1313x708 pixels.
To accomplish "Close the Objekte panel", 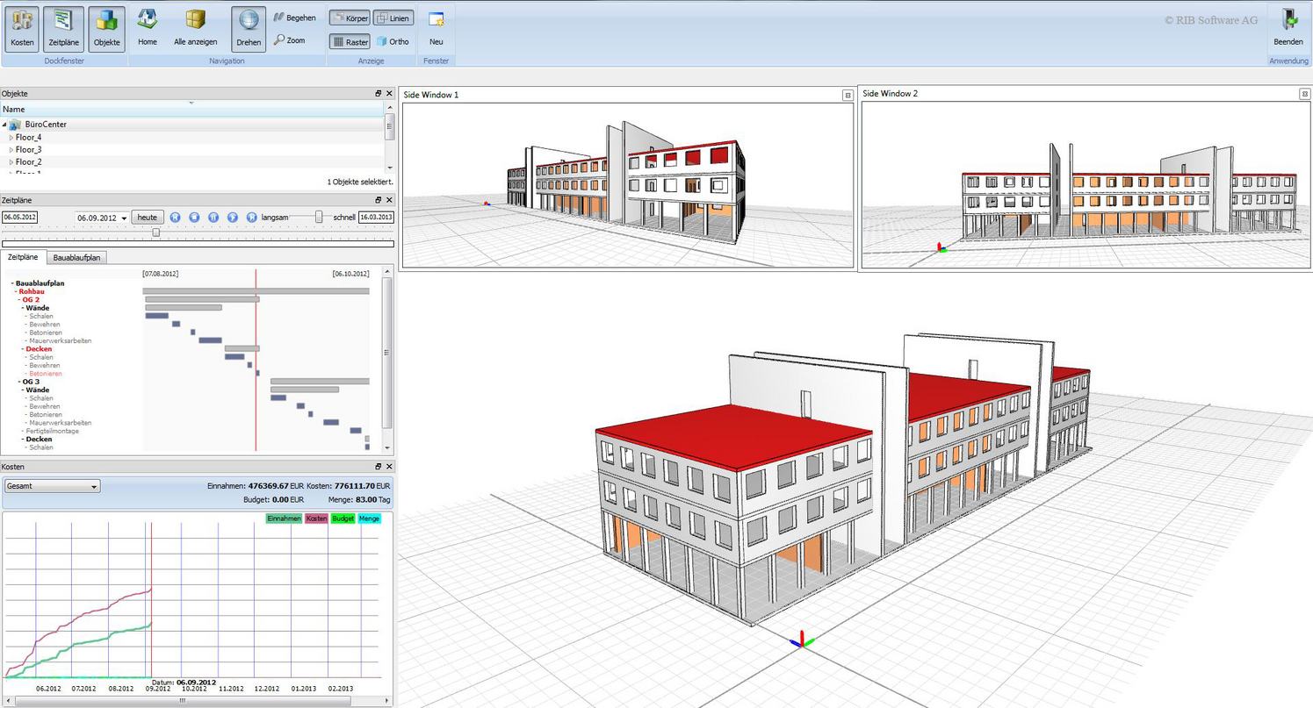I will (x=389, y=93).
